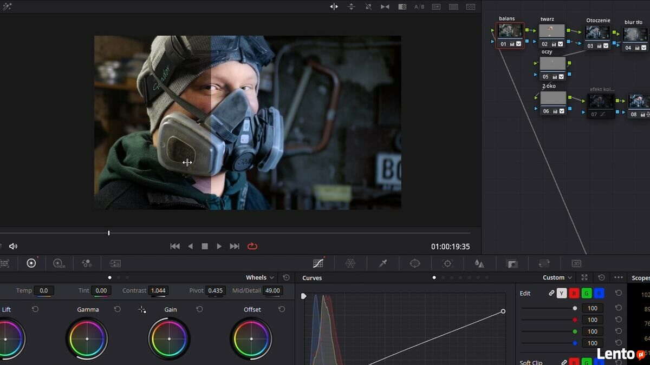Enable the Y luminance curve channel
This screenshot has width=650, height=365.
tap(562, 293)
